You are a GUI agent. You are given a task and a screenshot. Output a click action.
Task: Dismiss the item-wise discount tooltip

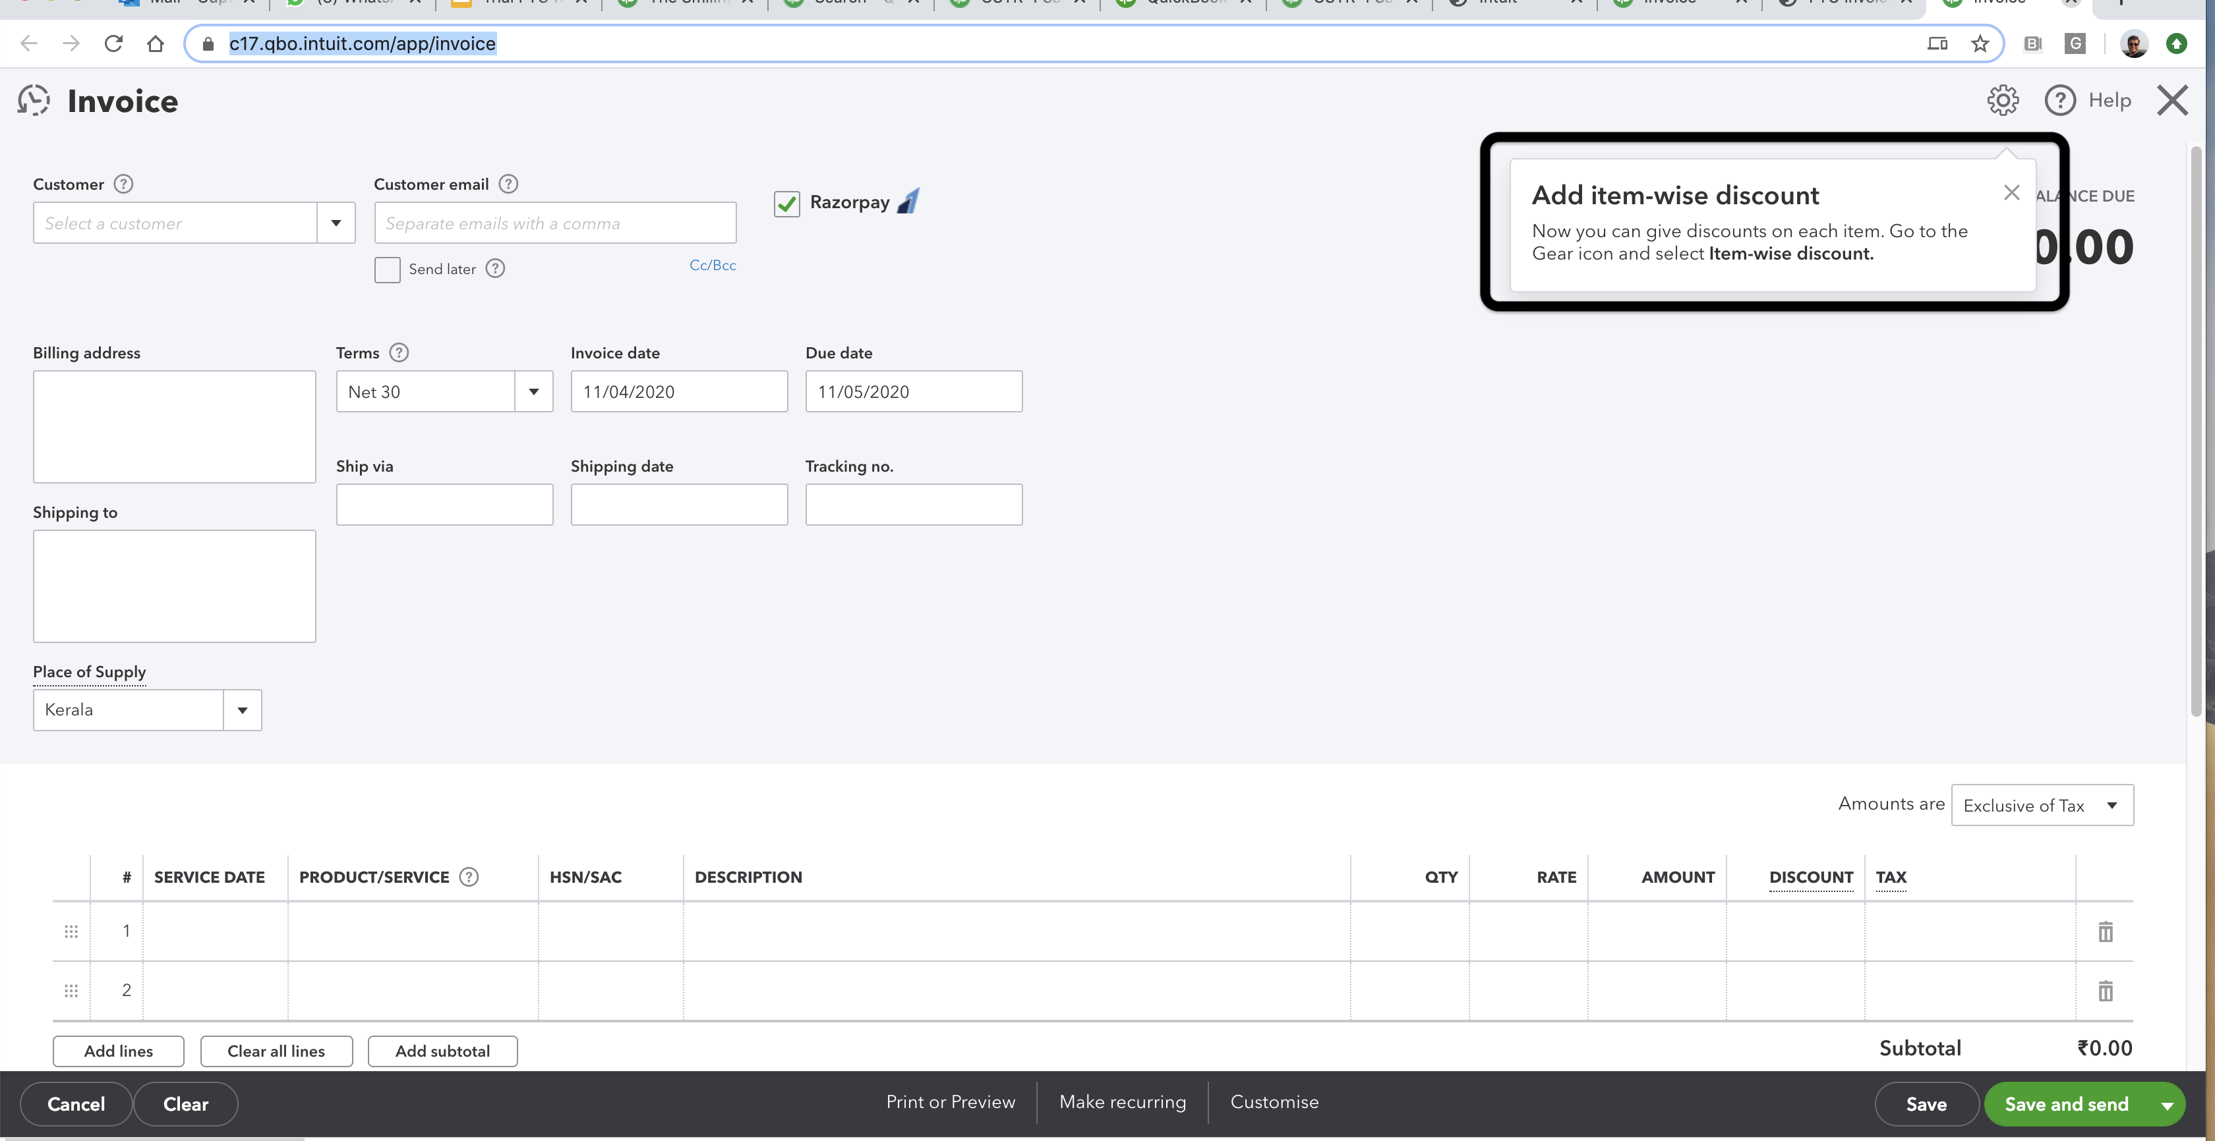(x=2011, y=192)
